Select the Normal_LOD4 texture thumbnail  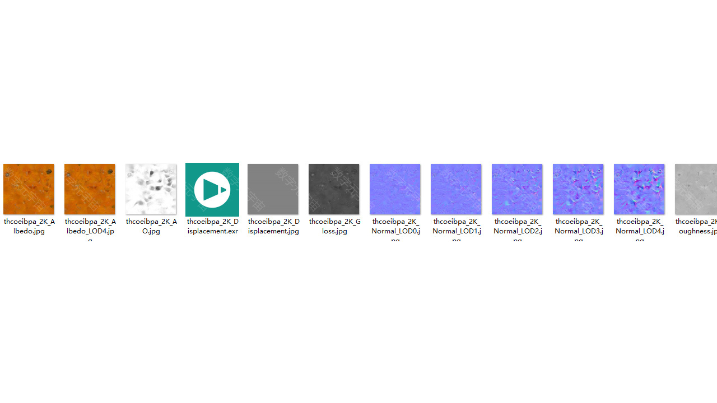639,189
